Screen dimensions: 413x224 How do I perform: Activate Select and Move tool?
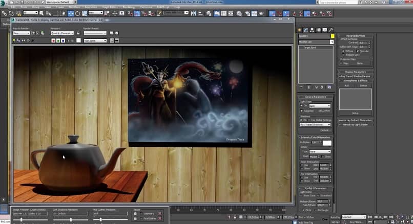71,13
